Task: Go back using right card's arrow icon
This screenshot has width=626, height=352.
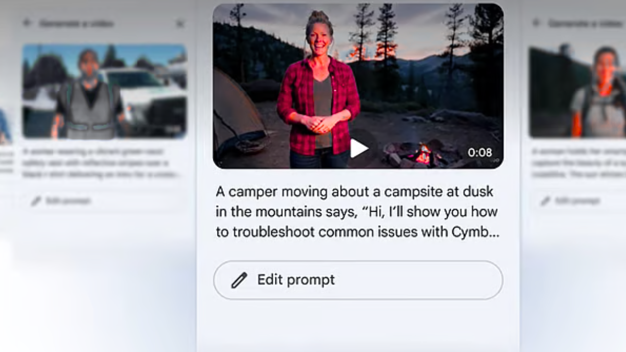Action: 536,23
